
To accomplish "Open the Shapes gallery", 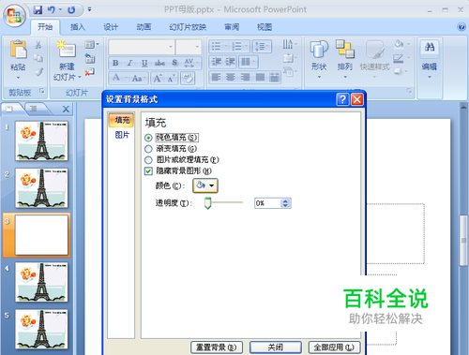I will 319,59.
